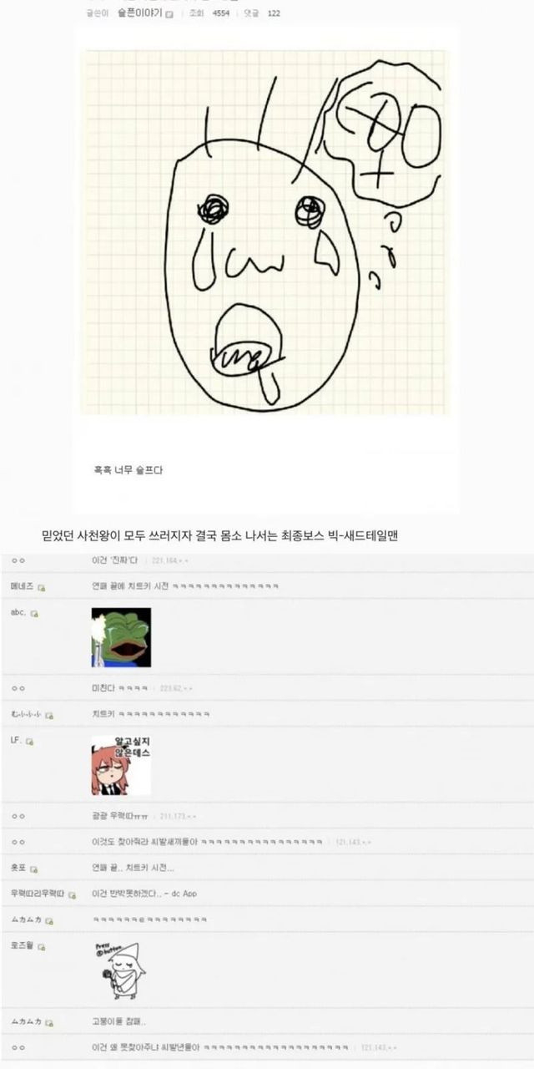Open the gallog icon next to 메네즈

point(42,587)
